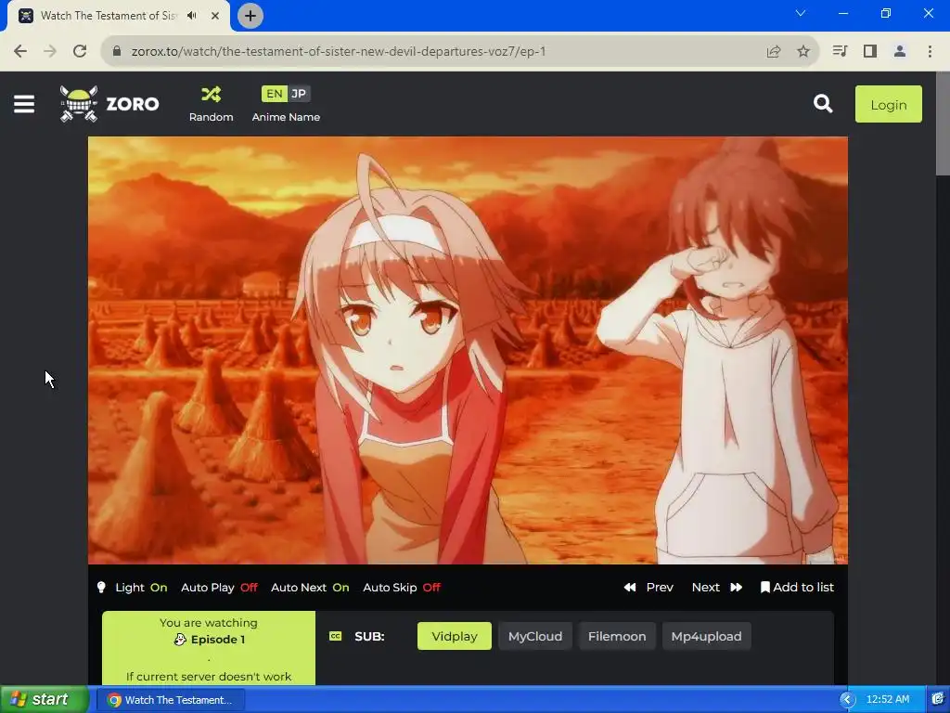Click the SUB closed-caption icon
950x713 pixels.
point(335,636)
